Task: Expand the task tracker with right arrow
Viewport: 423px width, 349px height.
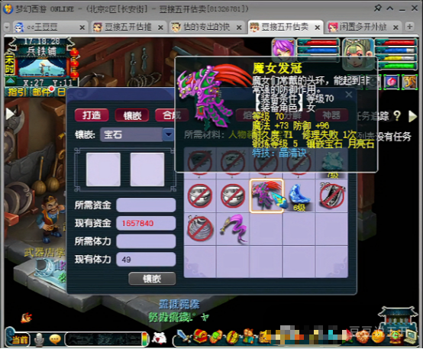Action: pos(412,116)
